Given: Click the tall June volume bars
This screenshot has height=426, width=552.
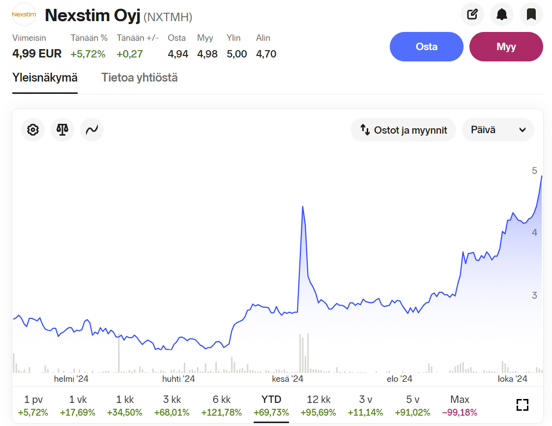Looking at the screenshot, I should click(304, 353).
